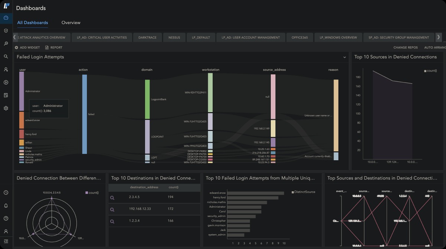Click the purple Administrator bar in the Sankey chart
Screen dimensions: 446x249
[x=22, y=91]
